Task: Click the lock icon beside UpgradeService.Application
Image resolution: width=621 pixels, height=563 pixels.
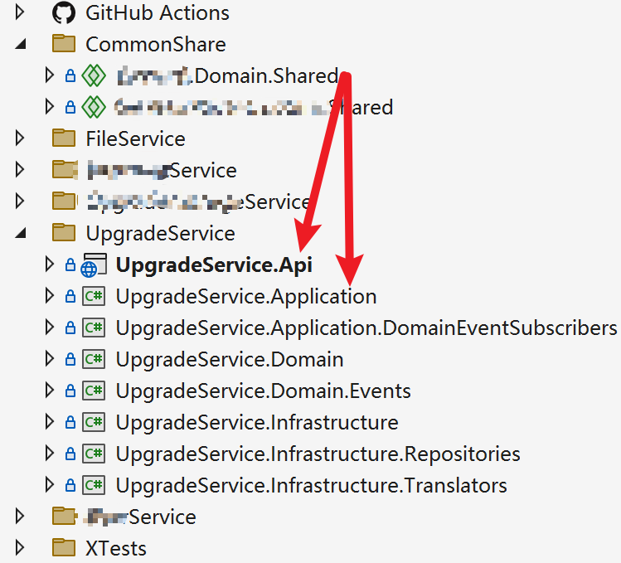Action: coord(71,297)
